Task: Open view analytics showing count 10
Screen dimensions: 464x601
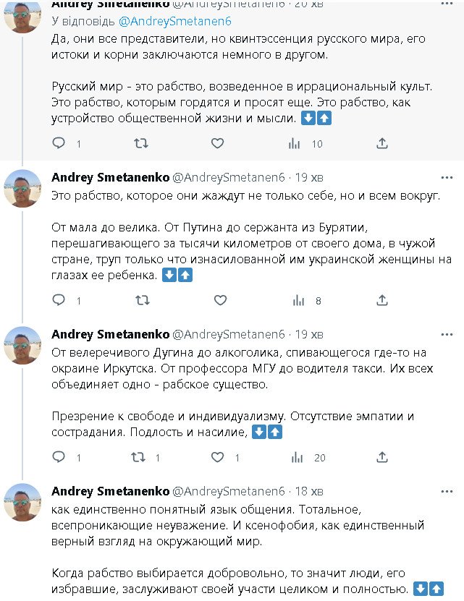Action: 295,144
